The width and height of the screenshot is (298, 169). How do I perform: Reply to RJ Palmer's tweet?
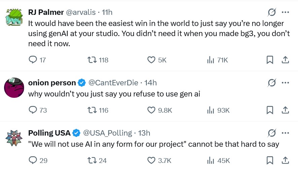(x=33, y=60)
